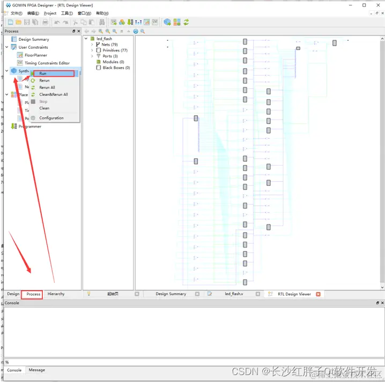Screen dimensions: 385x382
Task: Collapse the User Constraints tree node
Action: coord(7,47)
